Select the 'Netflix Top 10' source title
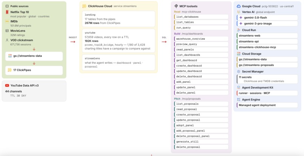The height and width of the screenshot is (156, 304). tap(20, 12)
